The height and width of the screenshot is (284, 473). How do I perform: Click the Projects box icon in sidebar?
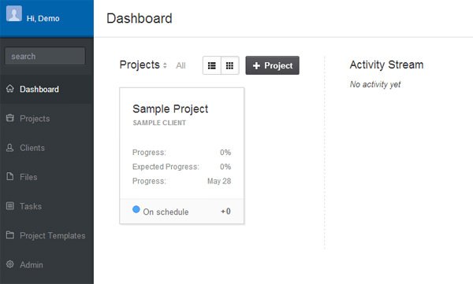coord(10,118)
